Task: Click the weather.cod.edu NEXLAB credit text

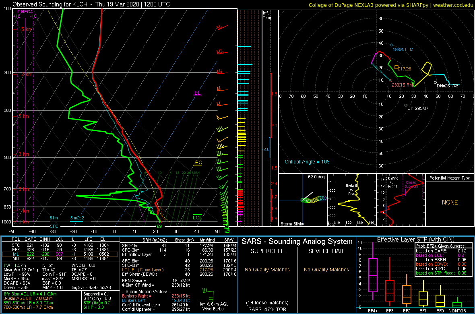Action: click(390, 5)
